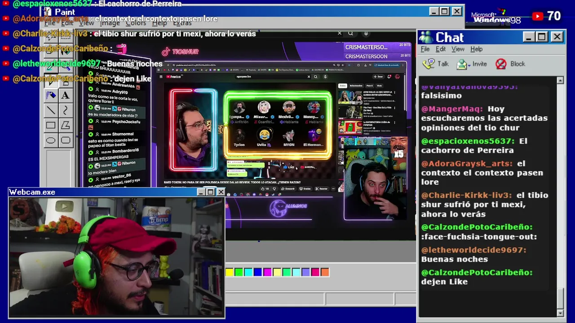
Task: Pick the dark blue color swatch
Action: (x=258, y=272)
